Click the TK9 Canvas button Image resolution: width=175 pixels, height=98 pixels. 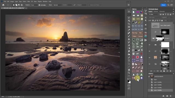point(140,36)
